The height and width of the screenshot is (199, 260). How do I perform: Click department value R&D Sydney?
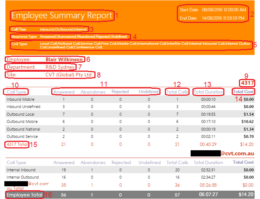[60, 67]
